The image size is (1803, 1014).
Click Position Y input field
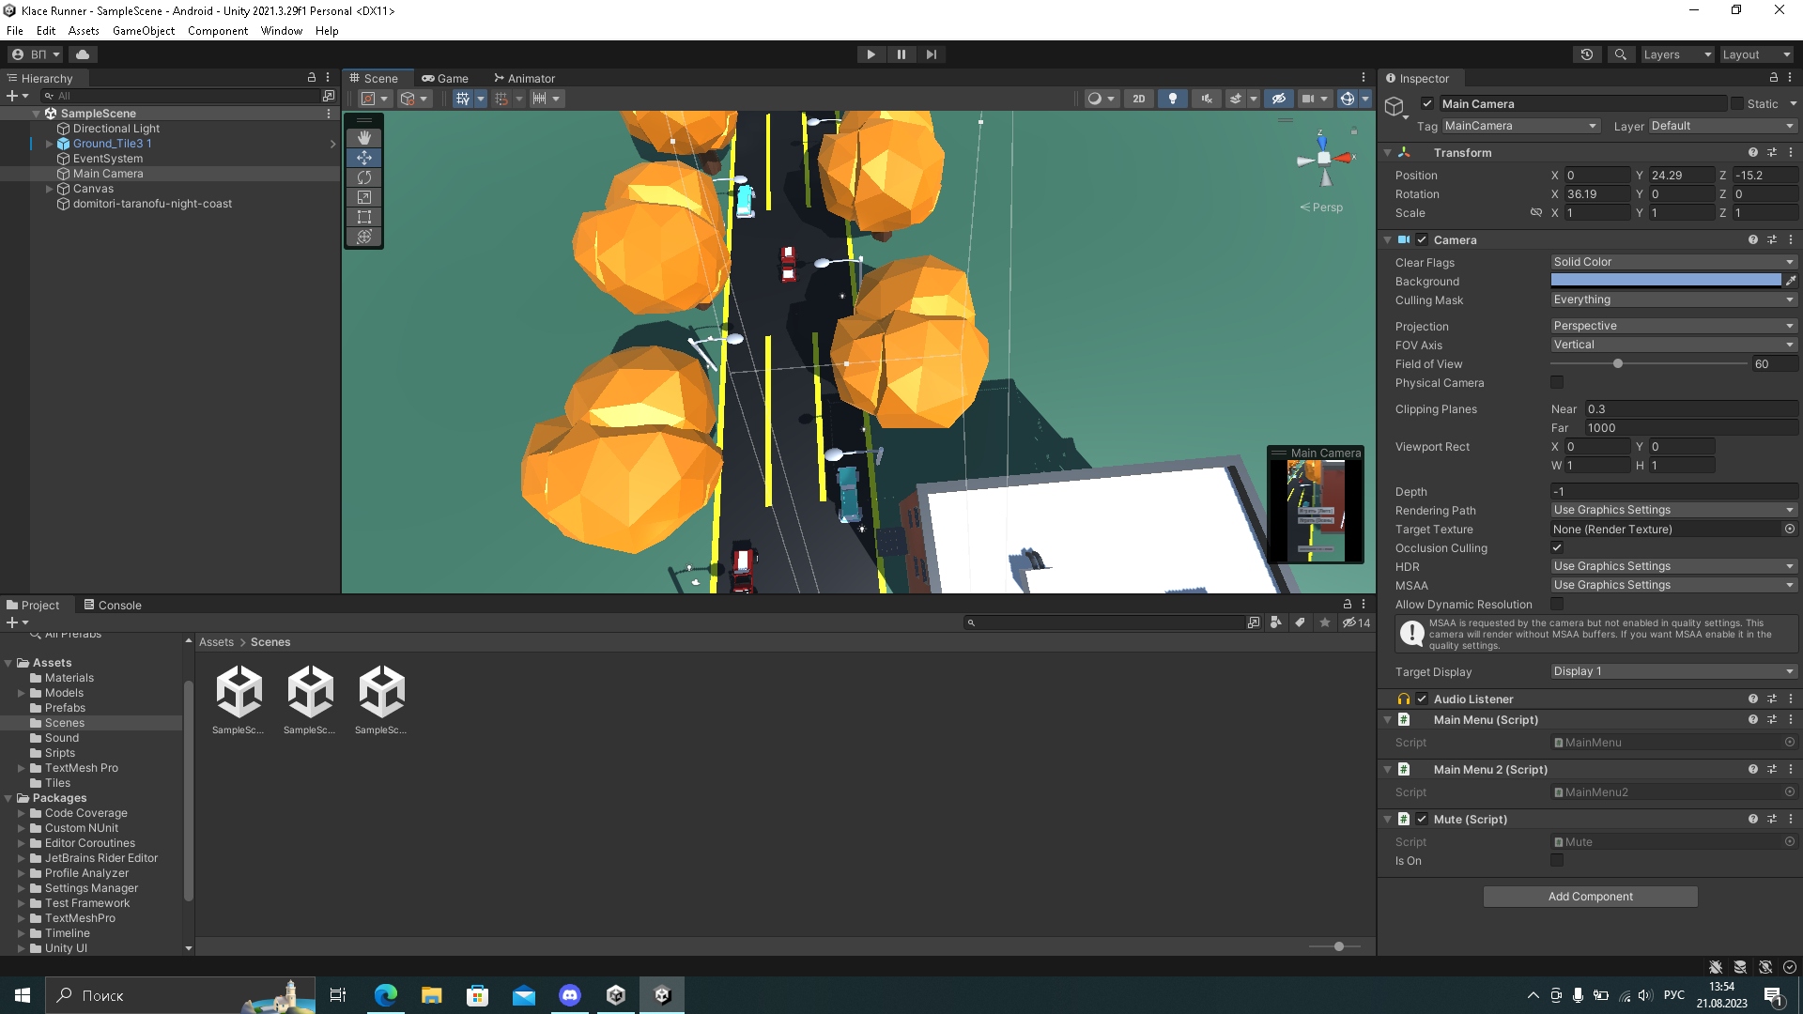(x=1681, y=176)
